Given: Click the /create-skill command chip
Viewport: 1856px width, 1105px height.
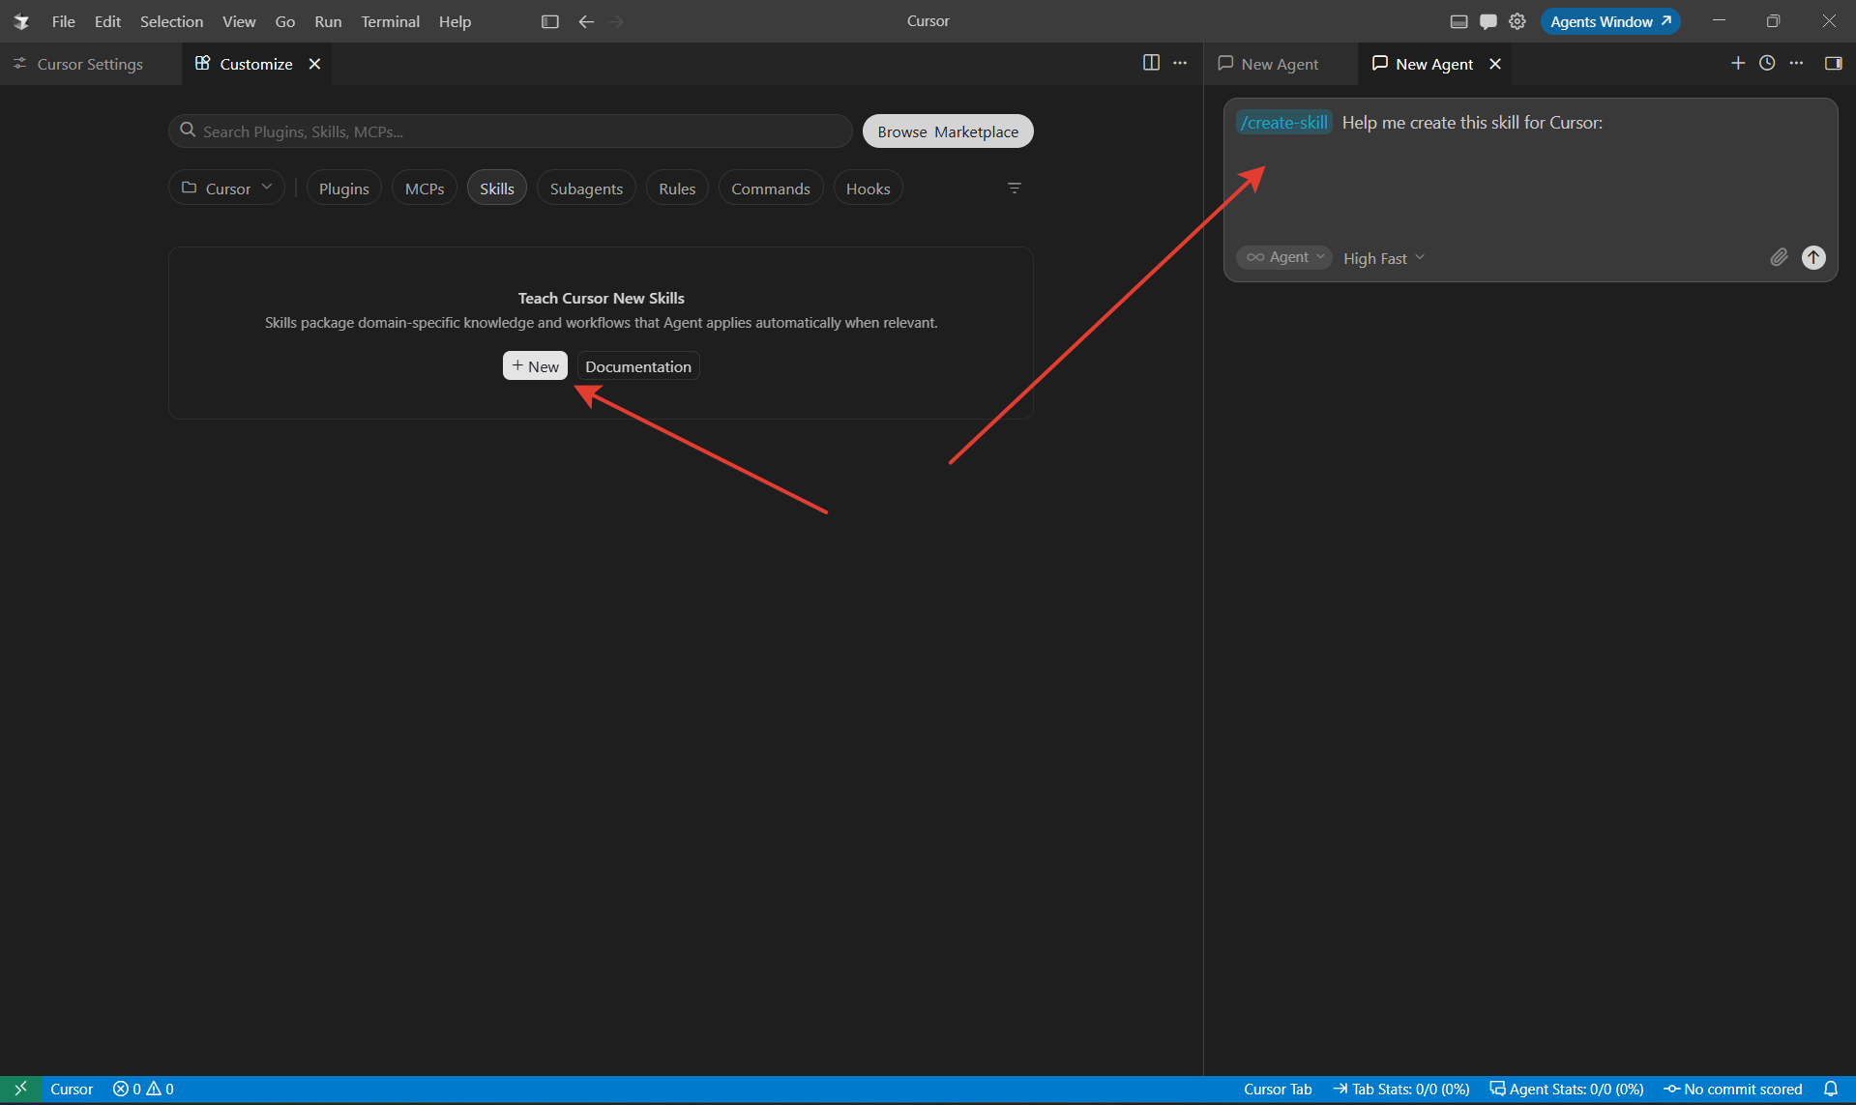Looking at the screenshot, I should [1283, 123].
